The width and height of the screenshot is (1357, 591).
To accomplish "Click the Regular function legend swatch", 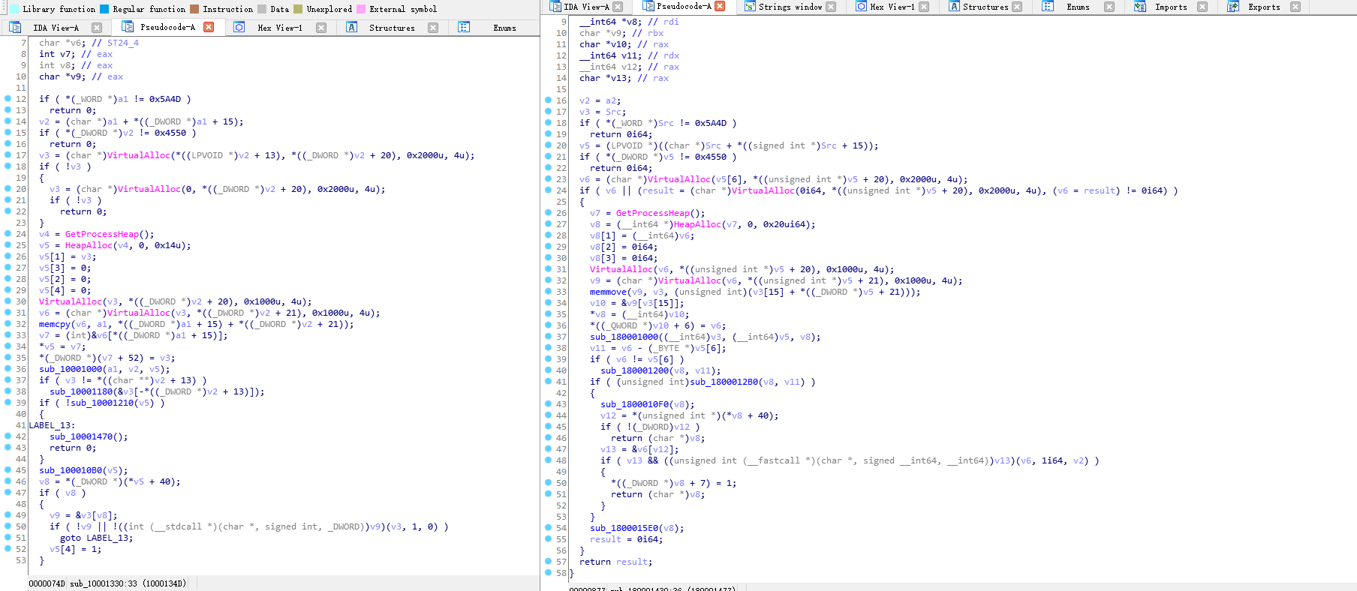I will click(104, 9).
